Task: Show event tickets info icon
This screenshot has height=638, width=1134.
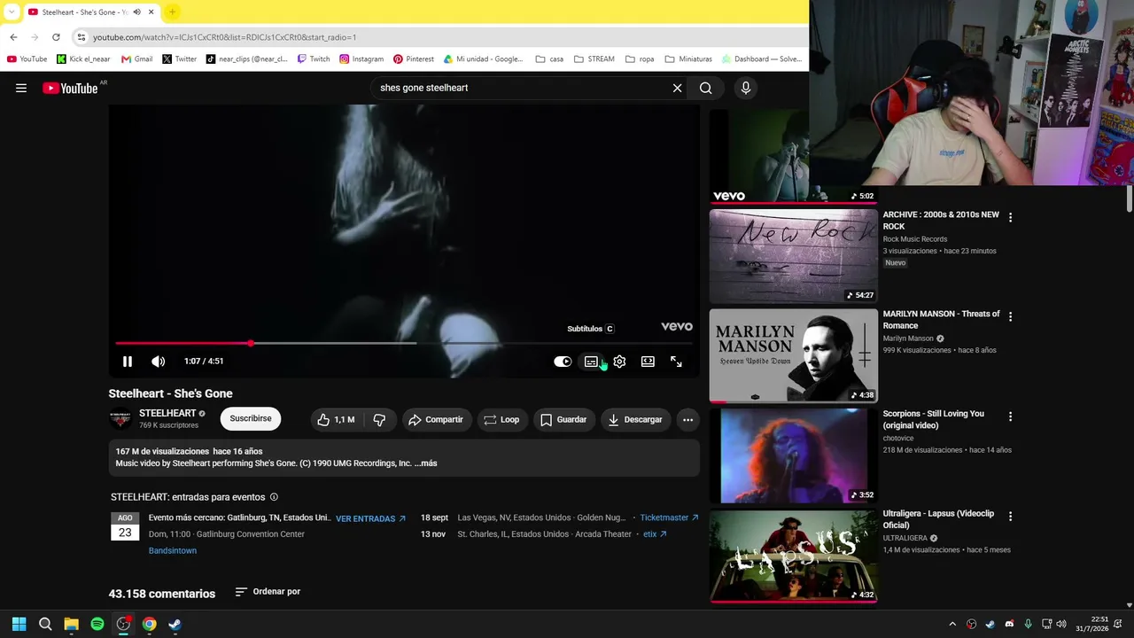Action: coord(274,497)
